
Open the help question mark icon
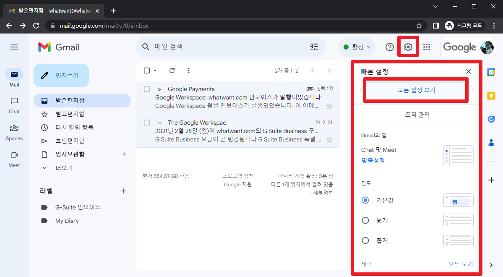click(x=389, y=47)
